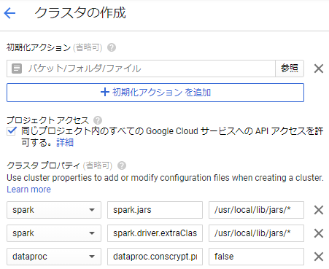The width and height of the screenshot is (329, 269).
Task: Click the spark.jars key field
Action: (155, 210)
